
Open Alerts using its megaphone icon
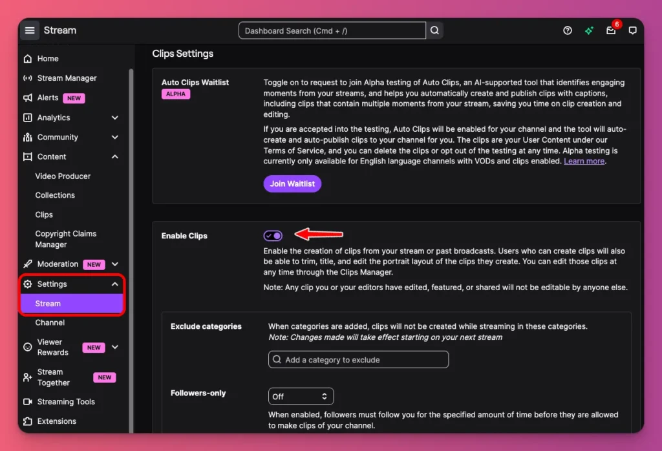[x=27, y=98]
